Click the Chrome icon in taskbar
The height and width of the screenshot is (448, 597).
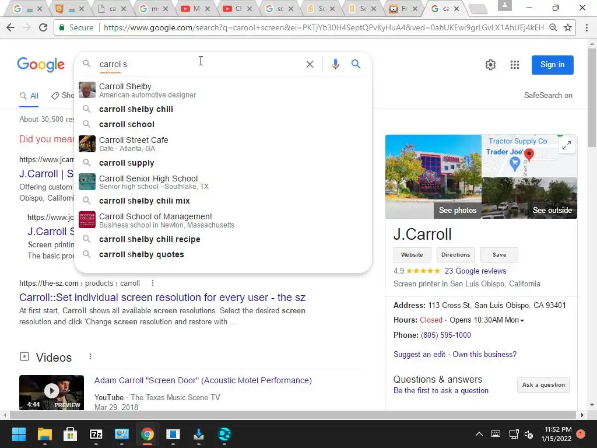(x=148, y=434)
